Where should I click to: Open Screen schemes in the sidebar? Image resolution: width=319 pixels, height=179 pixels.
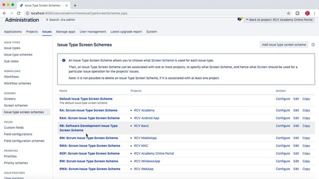click(15, 105)
